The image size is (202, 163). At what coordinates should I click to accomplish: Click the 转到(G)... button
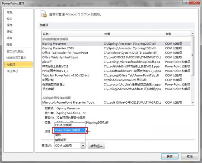[x=97, y=146]
